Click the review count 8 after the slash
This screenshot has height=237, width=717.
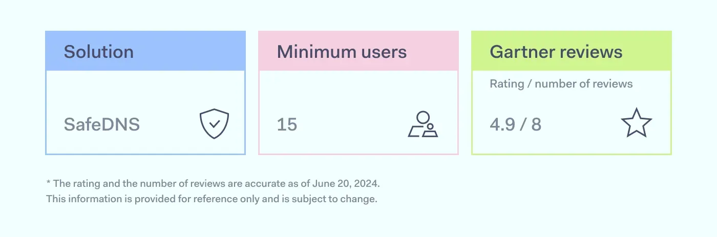[x=536, y=124]
